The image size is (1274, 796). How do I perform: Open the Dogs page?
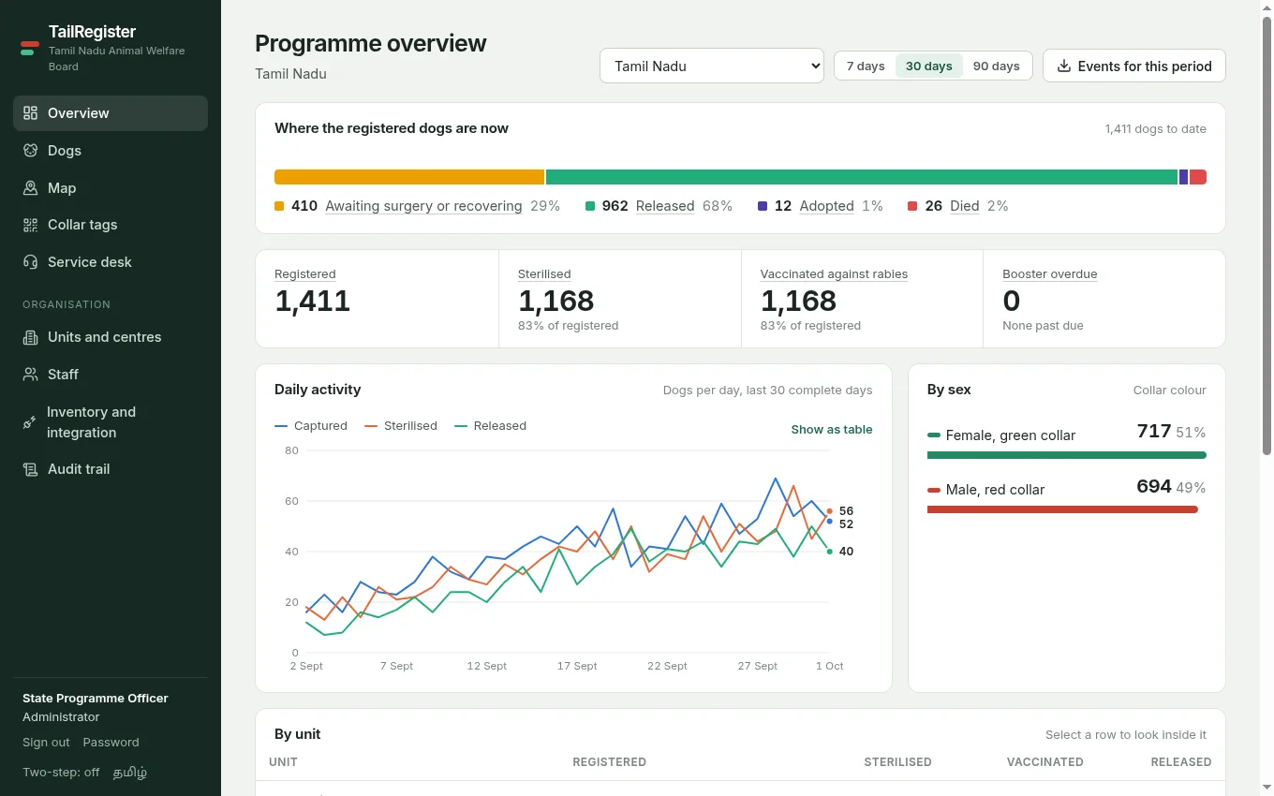point(111,151)
